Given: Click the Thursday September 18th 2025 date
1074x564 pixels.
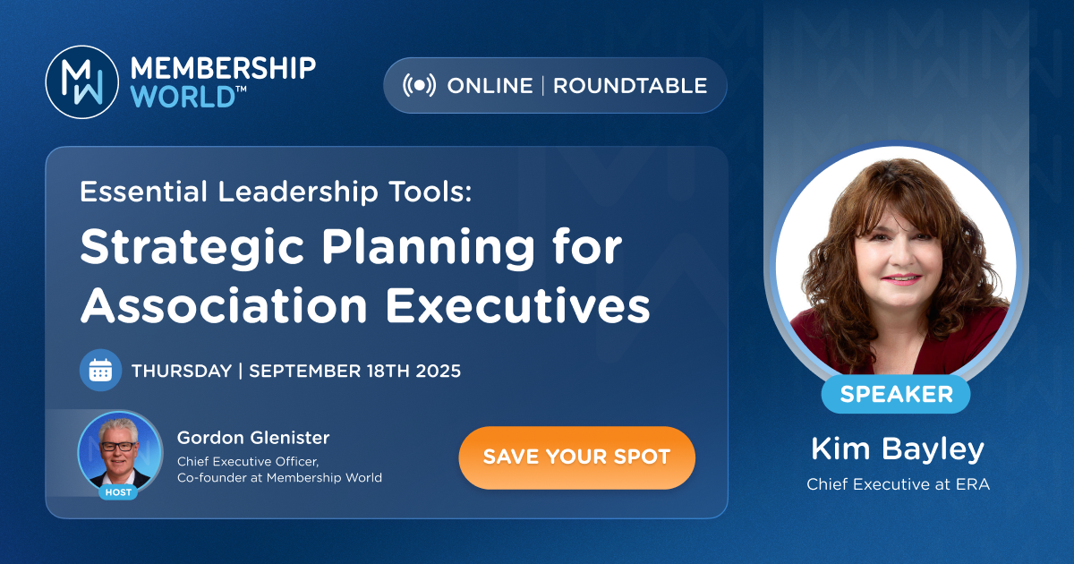Looking at the screenshot, I should (296, 371).
